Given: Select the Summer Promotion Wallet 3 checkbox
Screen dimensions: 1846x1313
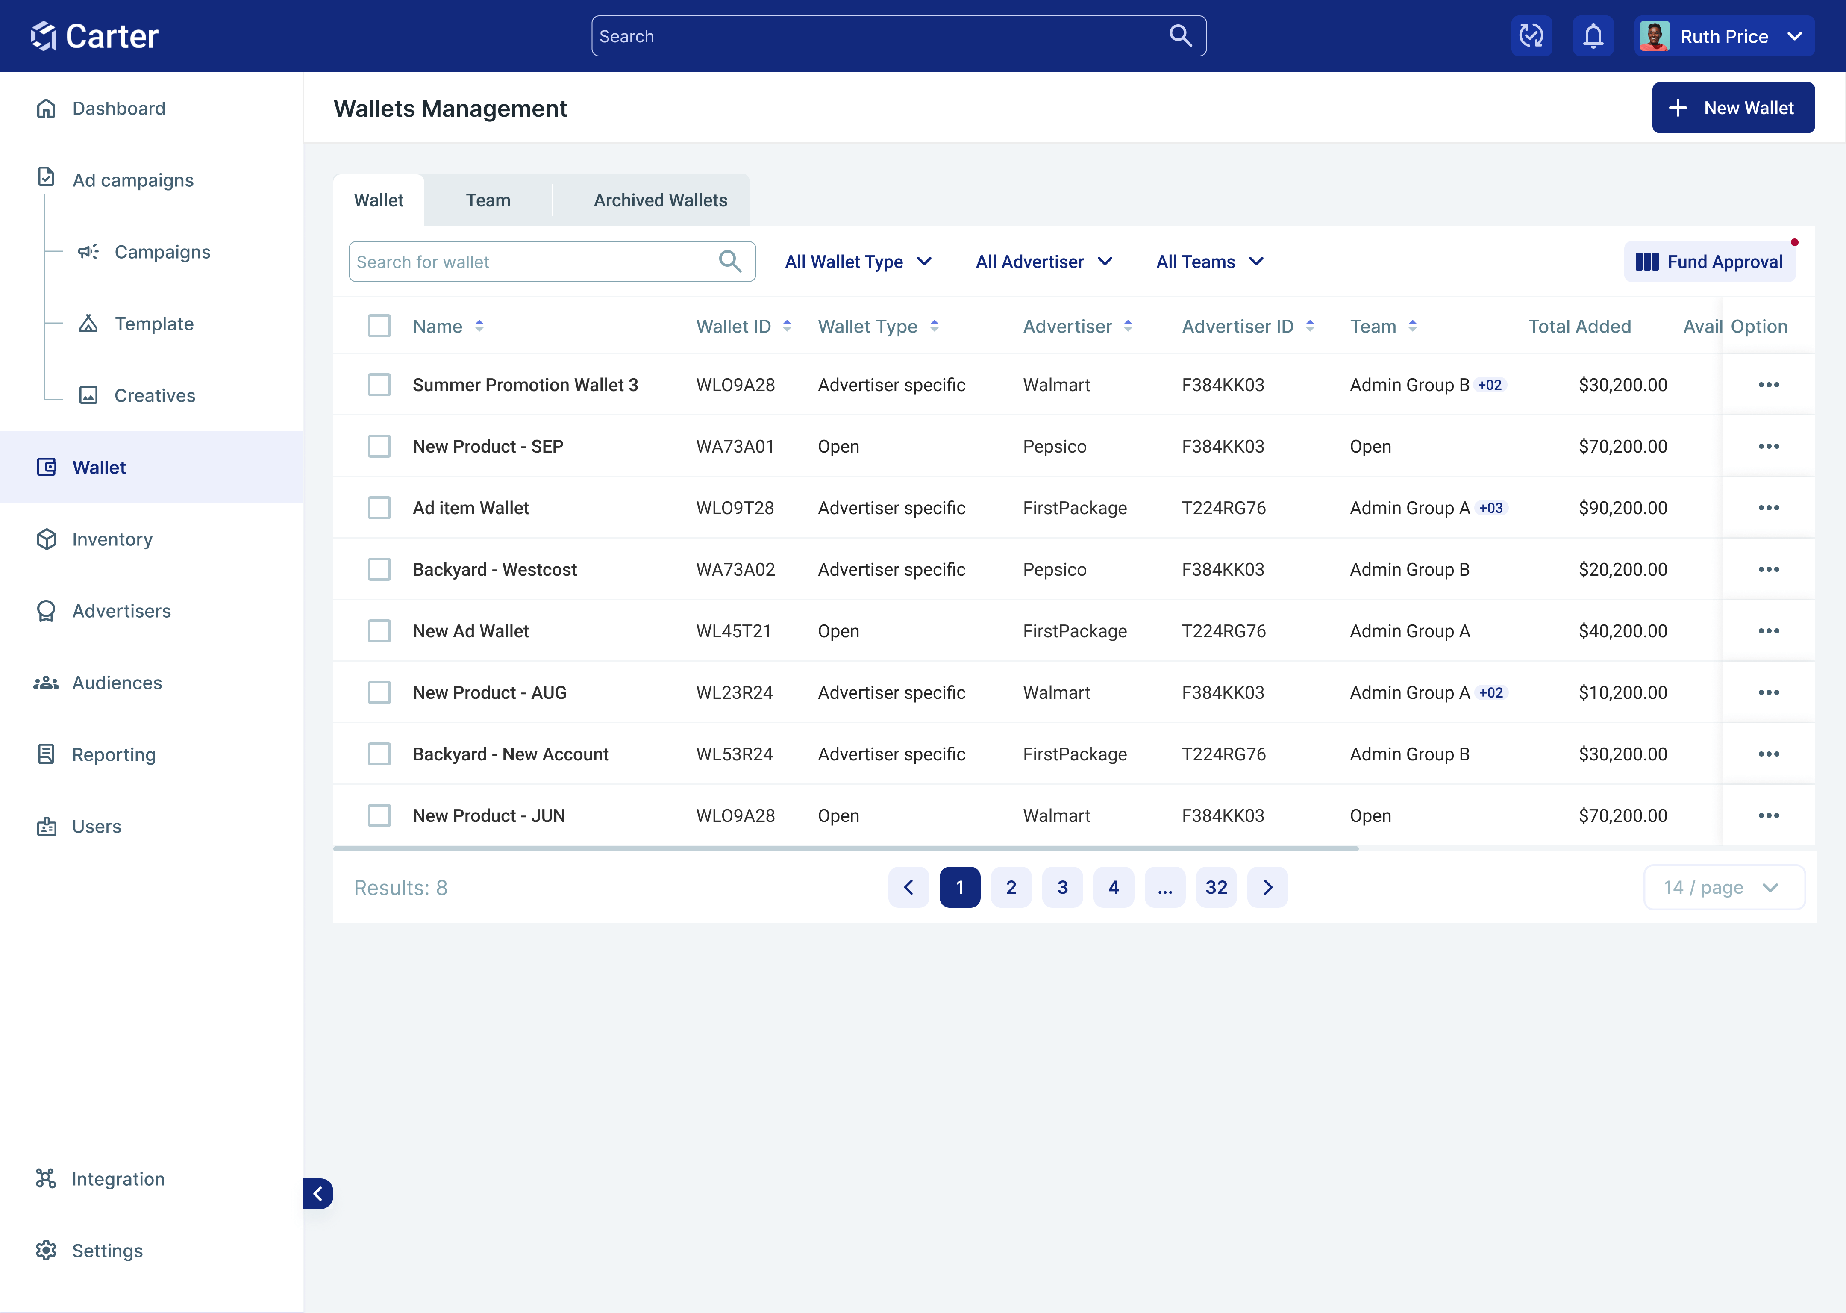Looking at the screenshot, I should [379, 385].
